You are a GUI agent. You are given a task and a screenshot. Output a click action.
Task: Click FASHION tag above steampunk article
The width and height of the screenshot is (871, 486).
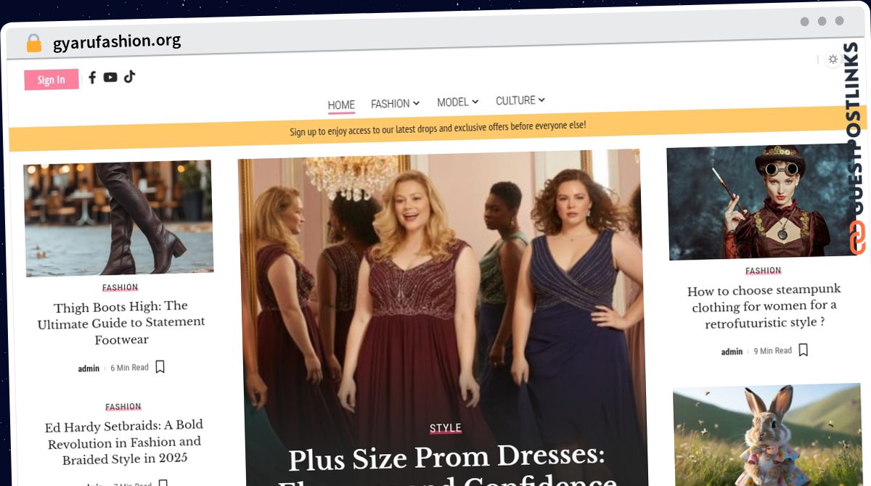pyautogui.click(x=763, y=271)
